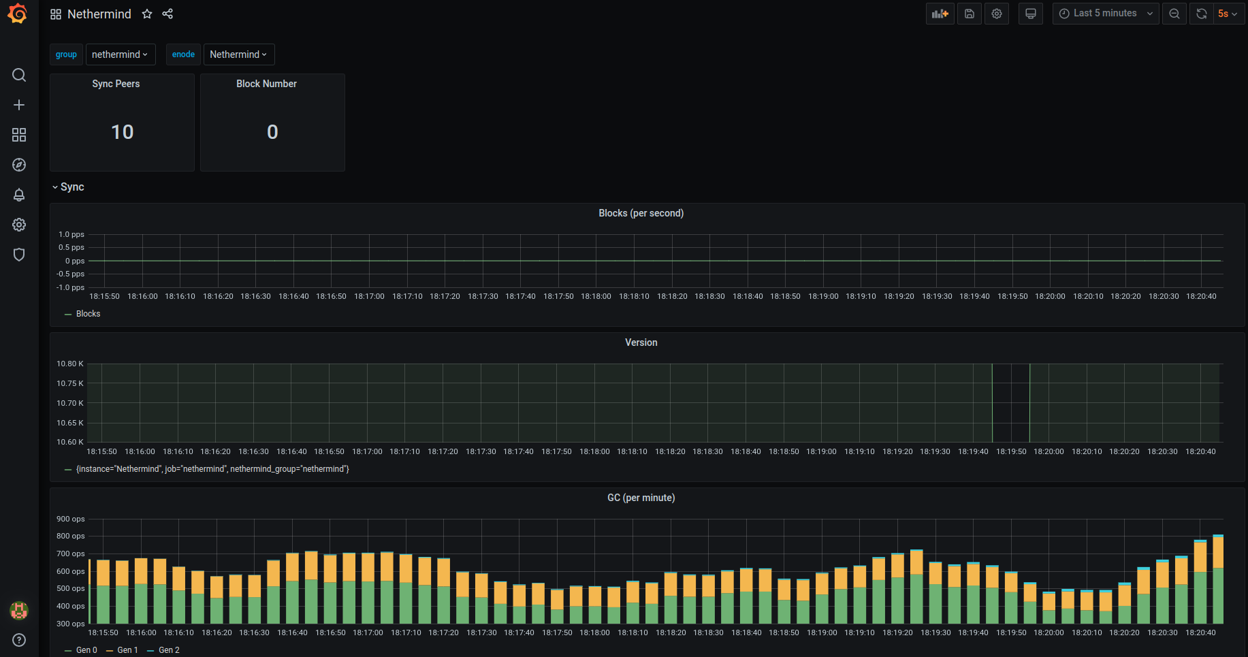Click the Add panel icon
Image resolution: width=1248 pixels, height=657 pixels.
point(940,14)
